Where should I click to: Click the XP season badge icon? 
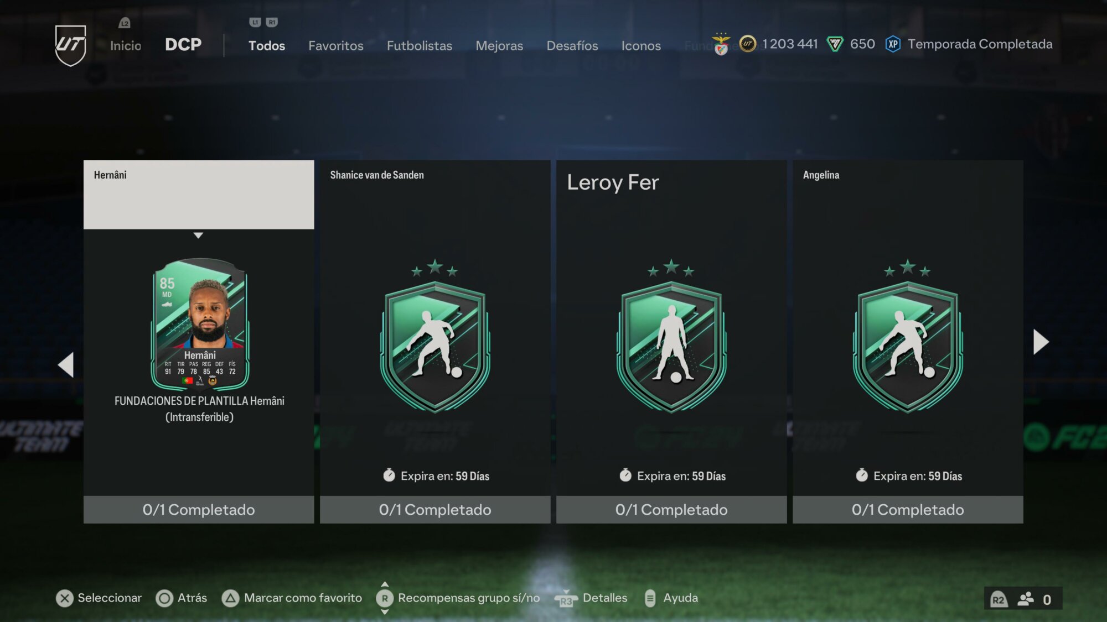click(x=893, y=44)
